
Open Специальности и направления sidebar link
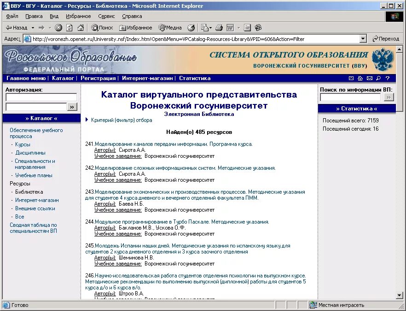(35, 164)
